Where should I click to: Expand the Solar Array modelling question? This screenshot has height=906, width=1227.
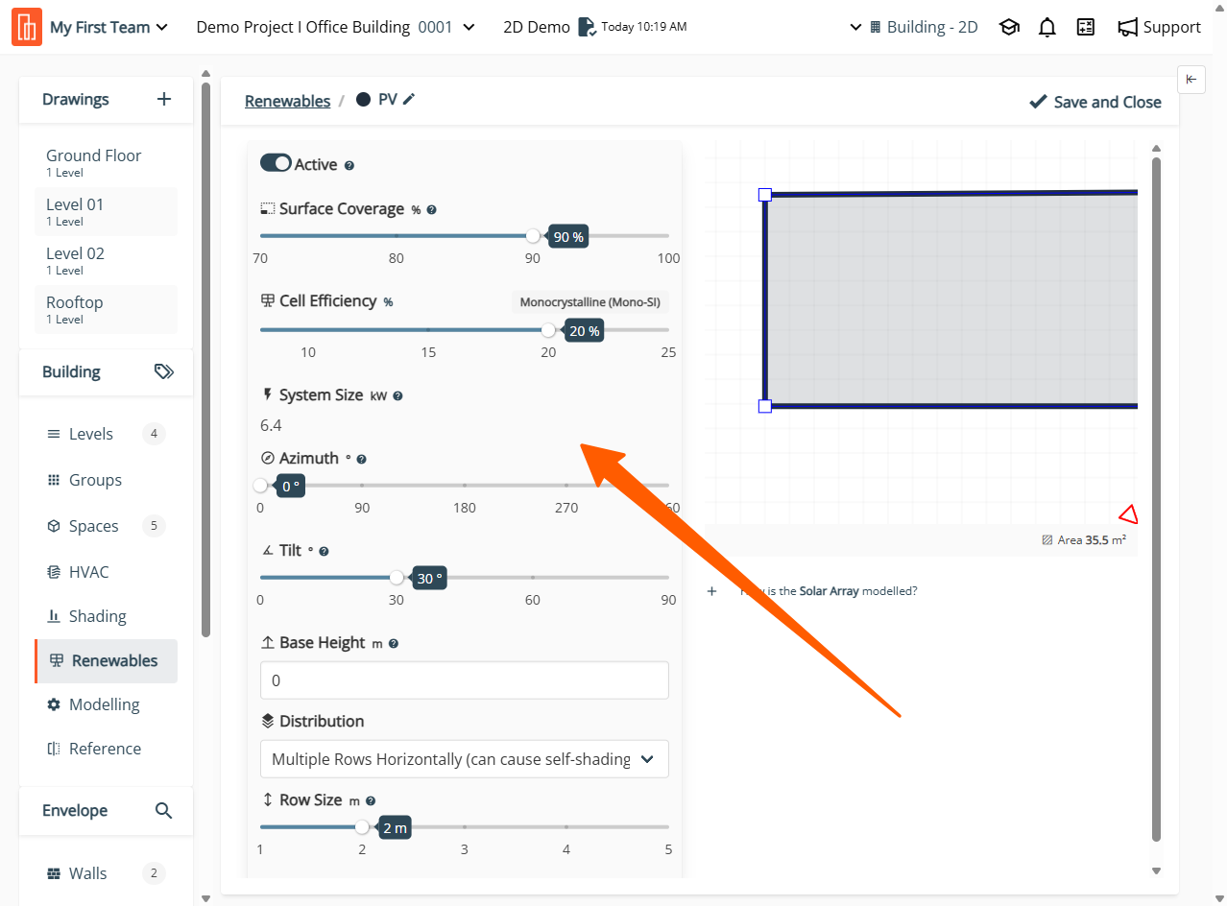[712, 591]
